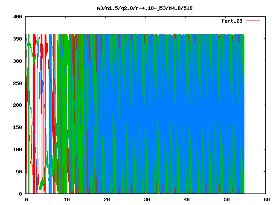Click the fort.23 legend label
The width and height of the screenshot is (273, 205).
tap(232, 21)
